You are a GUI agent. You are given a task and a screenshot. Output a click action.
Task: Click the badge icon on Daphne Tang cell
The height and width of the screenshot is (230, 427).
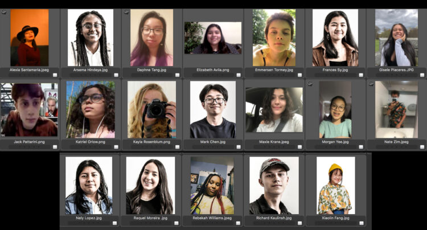tap(126, 12)
